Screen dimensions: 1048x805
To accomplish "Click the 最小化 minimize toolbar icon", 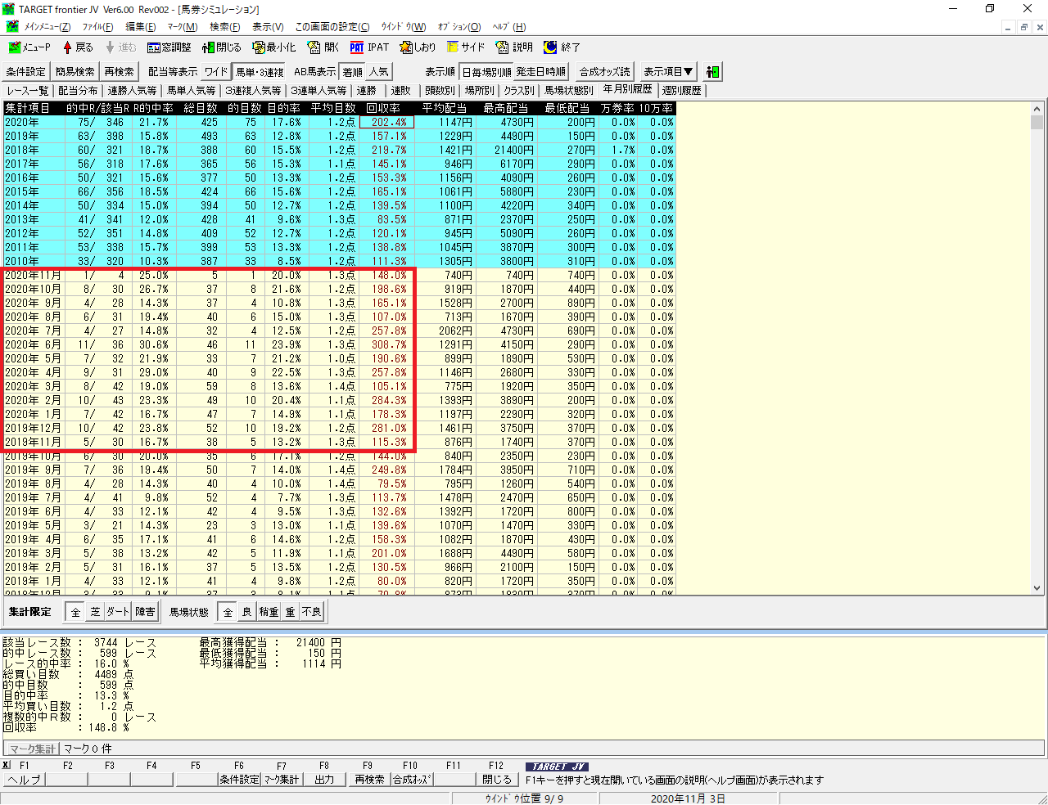I will pyautogui.click(x=274, y=47).
